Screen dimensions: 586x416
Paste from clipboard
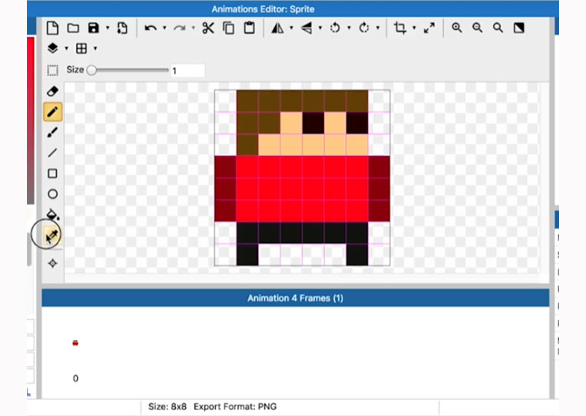click(x=250, y=28)
